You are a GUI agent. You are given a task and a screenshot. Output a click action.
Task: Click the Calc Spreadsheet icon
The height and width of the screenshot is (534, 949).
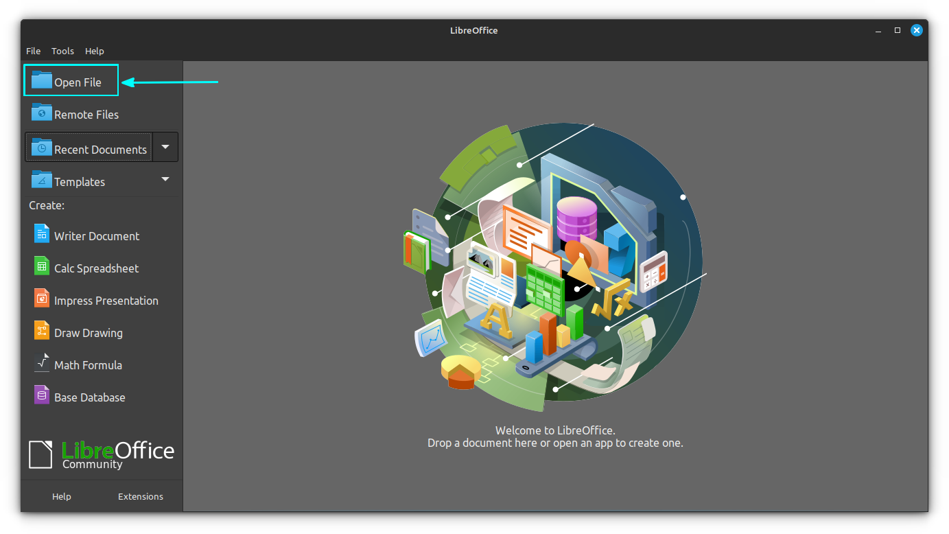coord(42,266)
